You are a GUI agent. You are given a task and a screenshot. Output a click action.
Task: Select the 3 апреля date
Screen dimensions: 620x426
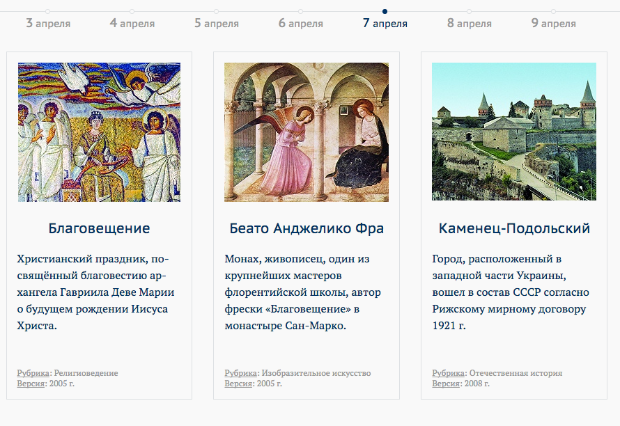[x=48, y=24]
